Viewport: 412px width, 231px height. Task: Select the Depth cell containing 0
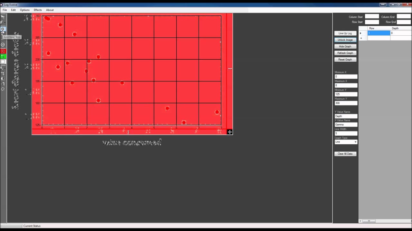401,33
